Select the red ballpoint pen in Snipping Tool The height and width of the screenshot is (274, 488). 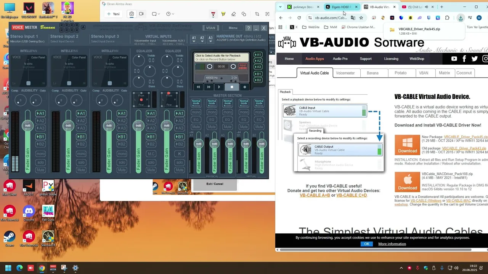click(x=213, y=14)
